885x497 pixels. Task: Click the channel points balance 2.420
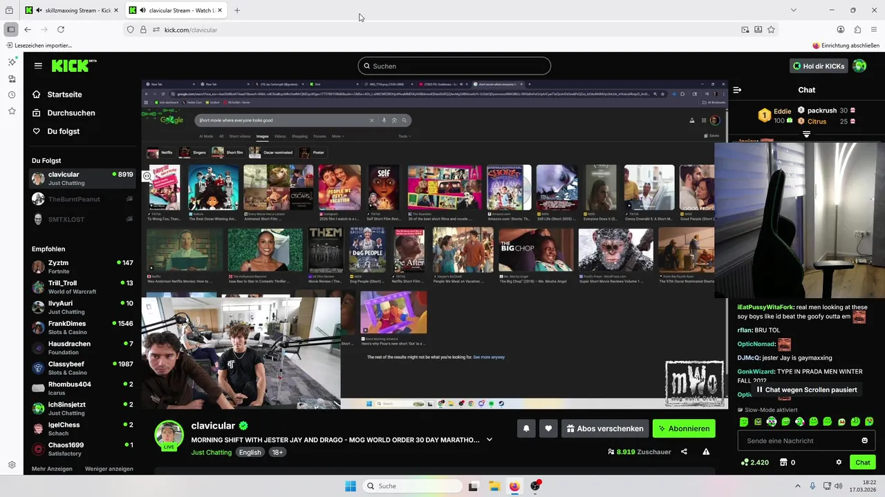(x=754, y=462)
